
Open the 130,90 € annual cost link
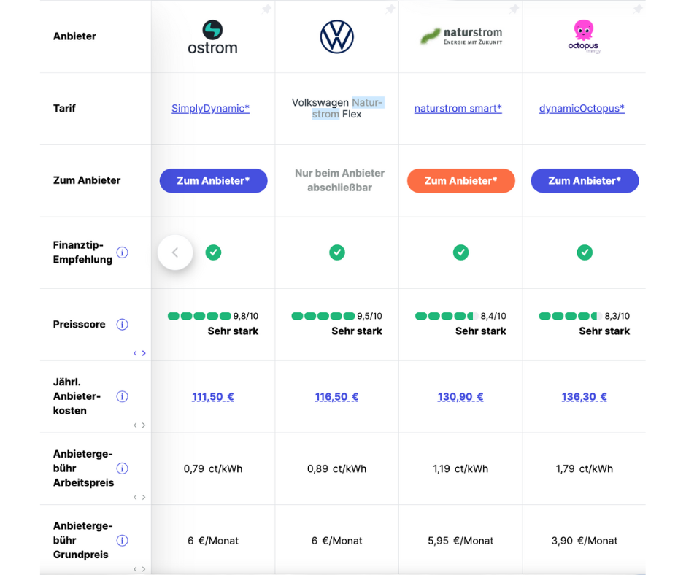(x=460, y=397)
